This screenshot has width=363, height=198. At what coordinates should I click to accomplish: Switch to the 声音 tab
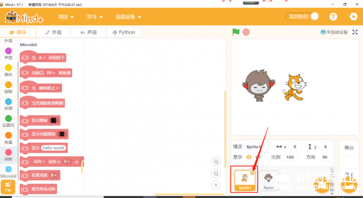[x=89, y=32]
